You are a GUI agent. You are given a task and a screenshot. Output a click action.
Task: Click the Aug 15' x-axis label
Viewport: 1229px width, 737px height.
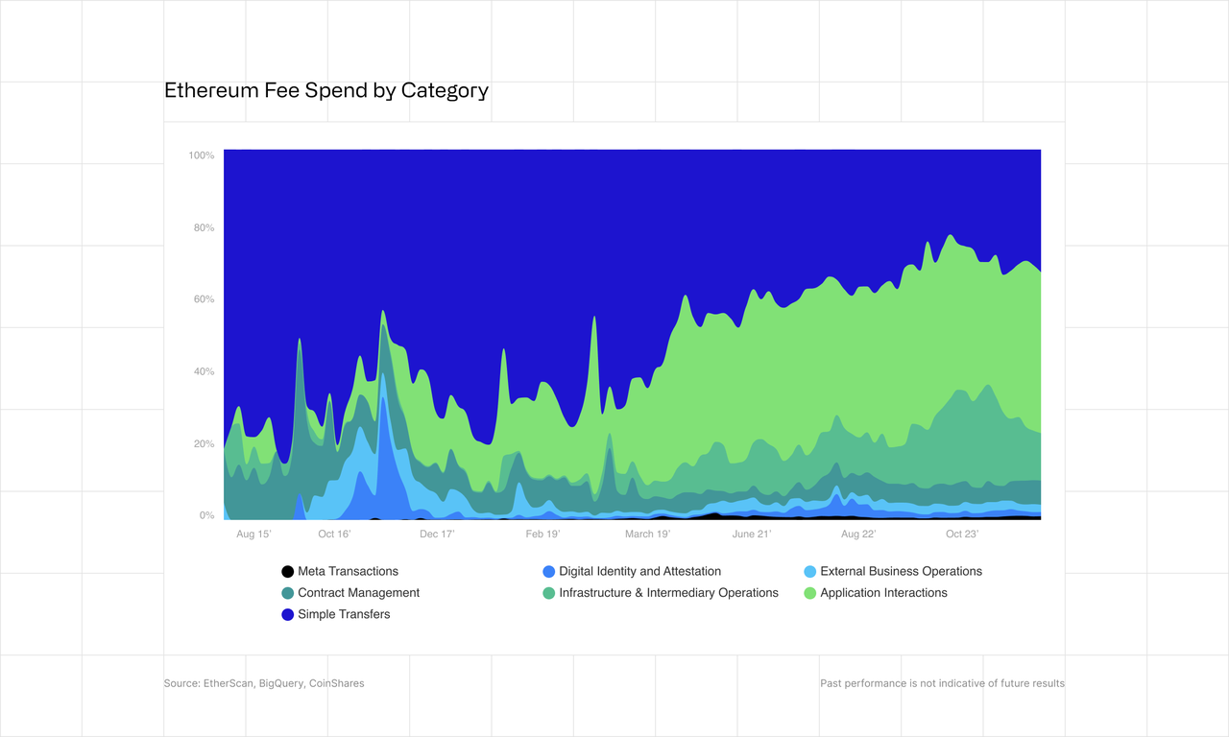pos(254,535)
